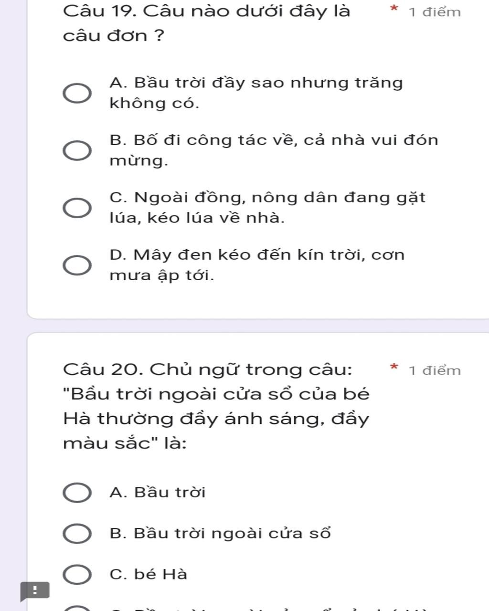Tick the radio circle beside 'C. bé Hà'
The image size is (489, 611).
tap(77, 575)
